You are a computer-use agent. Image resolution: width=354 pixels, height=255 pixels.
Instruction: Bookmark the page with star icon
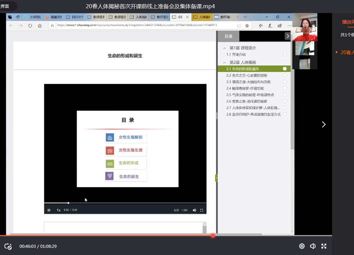tap(247, 25)
